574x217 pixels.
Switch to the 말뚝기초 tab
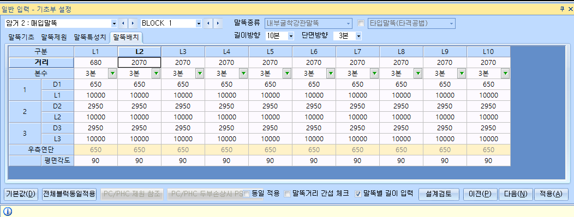click(21, 37)
